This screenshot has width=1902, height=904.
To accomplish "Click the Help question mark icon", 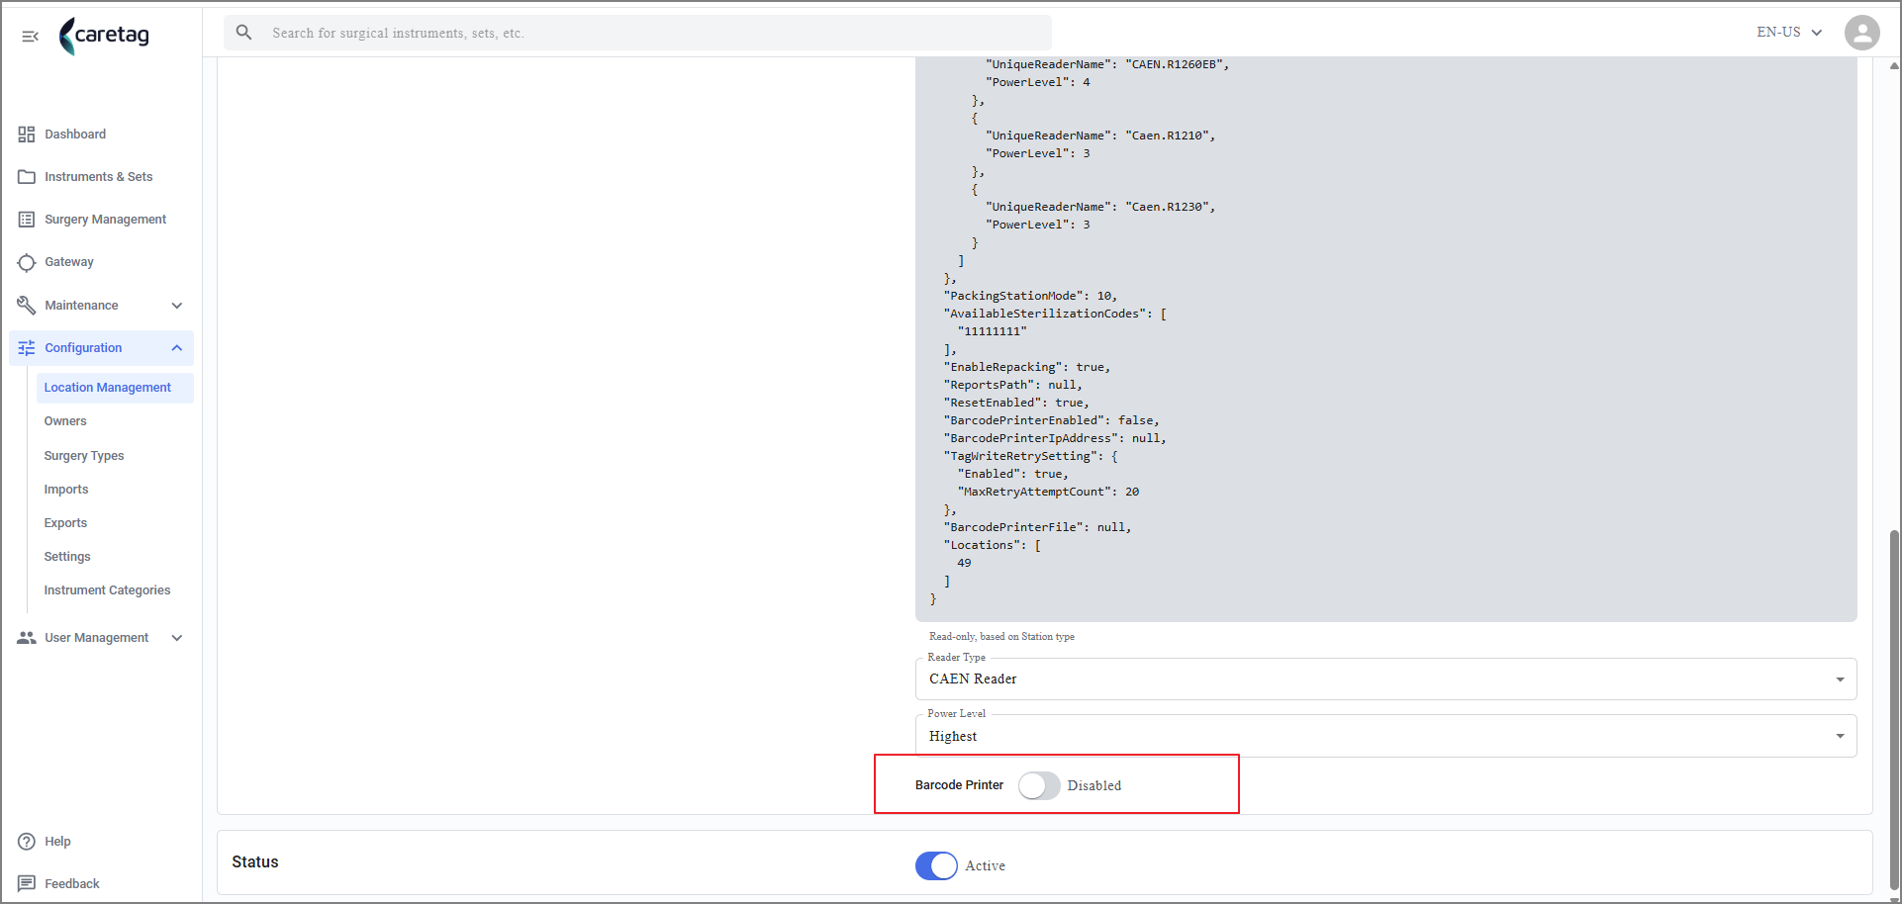I will (x=27, y=842).
